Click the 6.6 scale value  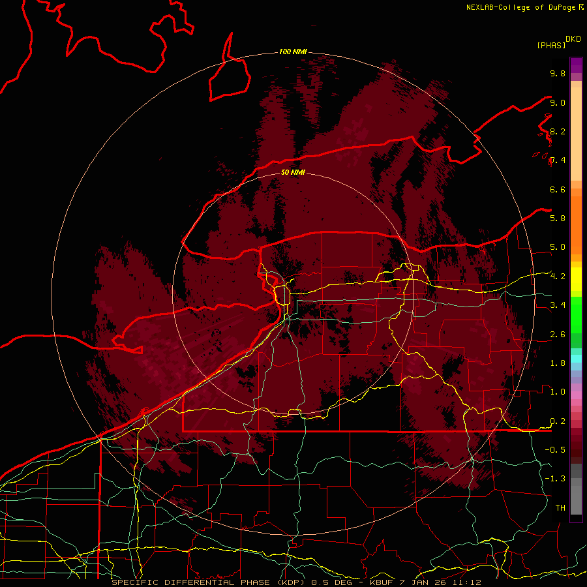tap(558, 190)
